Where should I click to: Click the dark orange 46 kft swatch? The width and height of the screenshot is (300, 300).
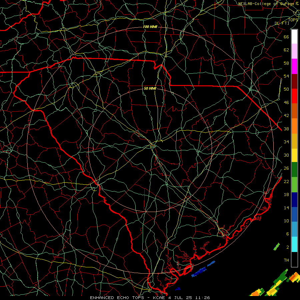click(294, 111)
